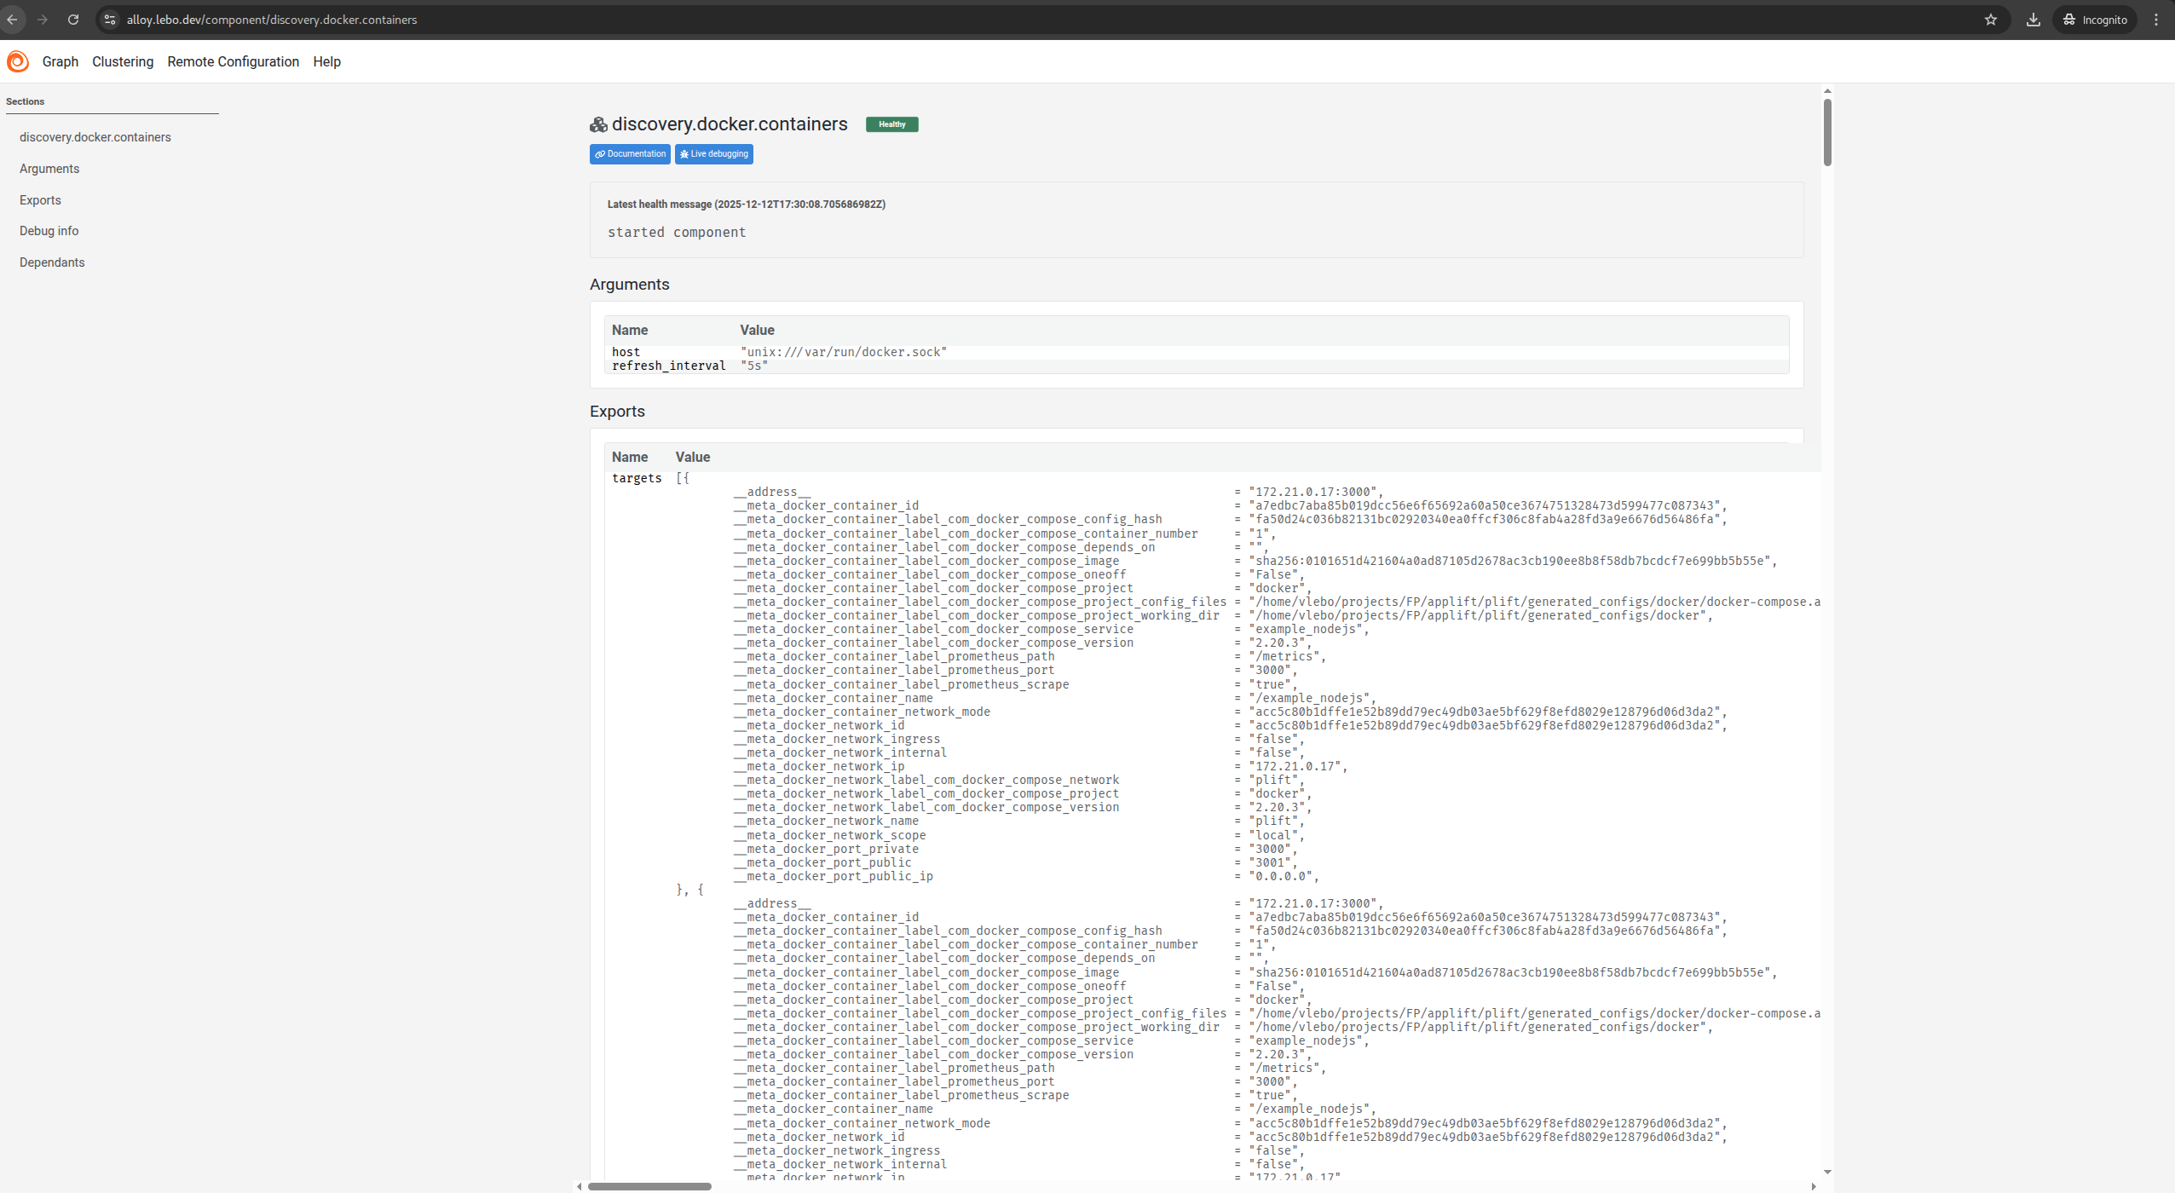This screenshot has height=1193, width=2175.
Task: Jump to the Exports section link
Action: (x=40, y=200)
